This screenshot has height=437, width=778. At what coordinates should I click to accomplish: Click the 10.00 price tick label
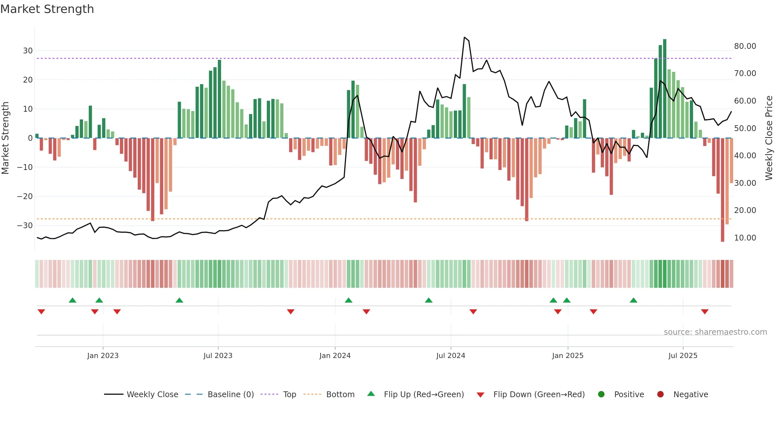point(745,238)
